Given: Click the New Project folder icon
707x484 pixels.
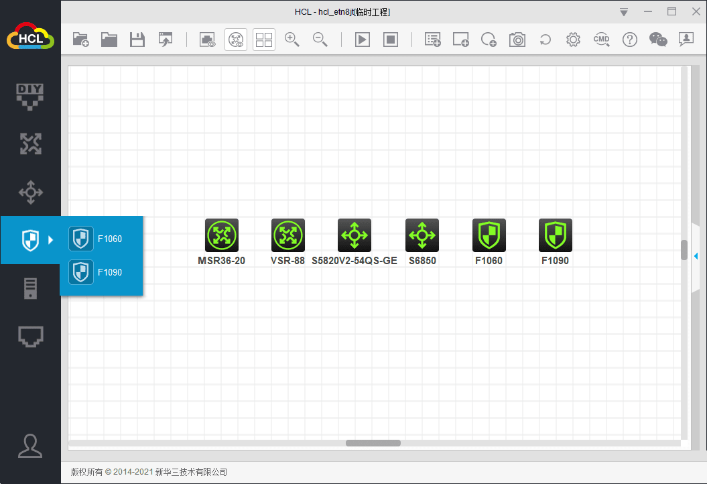Looking at the screenshot, I should [81, 40].
